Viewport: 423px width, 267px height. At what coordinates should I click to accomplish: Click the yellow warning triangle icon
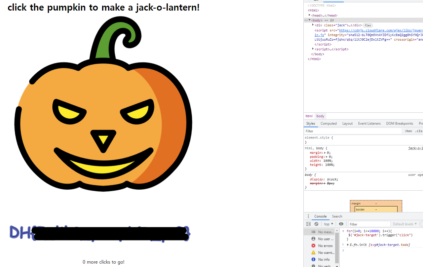(313, 252)
